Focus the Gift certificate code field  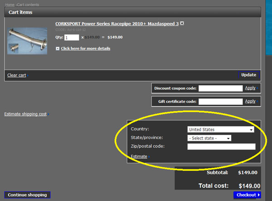coord(220,102)
